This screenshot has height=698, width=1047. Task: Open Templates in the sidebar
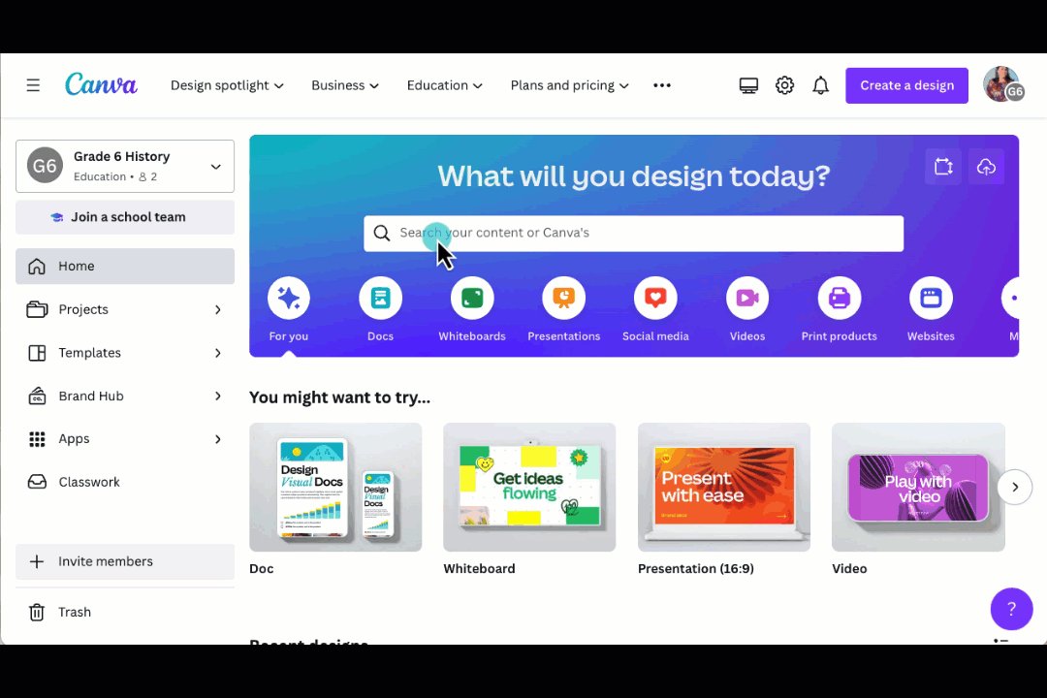(125, 353)
